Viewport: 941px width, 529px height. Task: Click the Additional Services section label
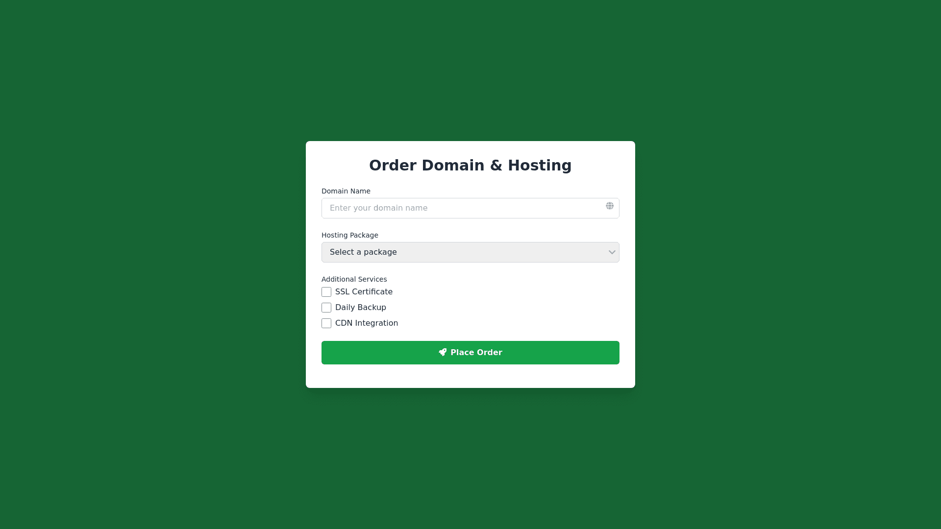click(x=354, y=279)
